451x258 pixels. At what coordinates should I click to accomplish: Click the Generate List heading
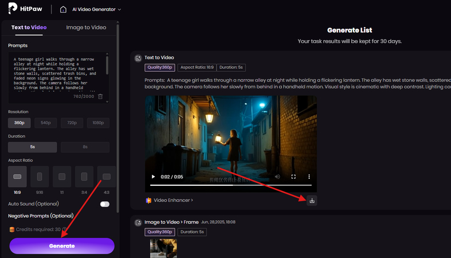click(x=350, y=30)
